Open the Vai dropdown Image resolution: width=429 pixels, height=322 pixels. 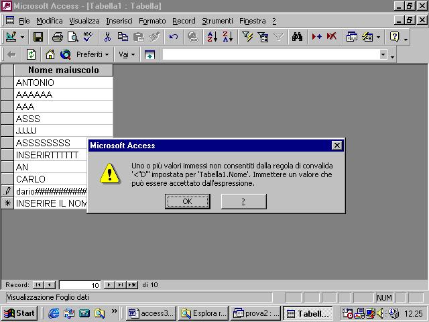pos(127,55)
